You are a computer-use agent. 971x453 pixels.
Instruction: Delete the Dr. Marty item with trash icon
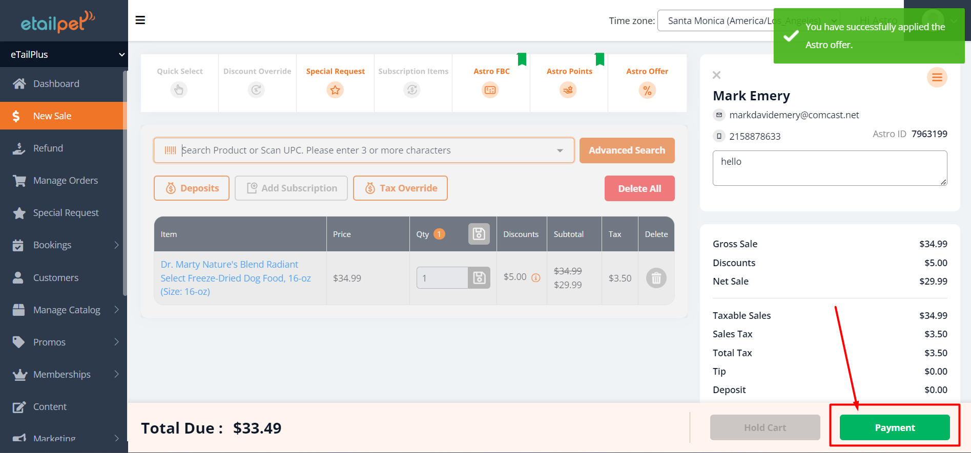pyautogui.click(x=656, y=278)
